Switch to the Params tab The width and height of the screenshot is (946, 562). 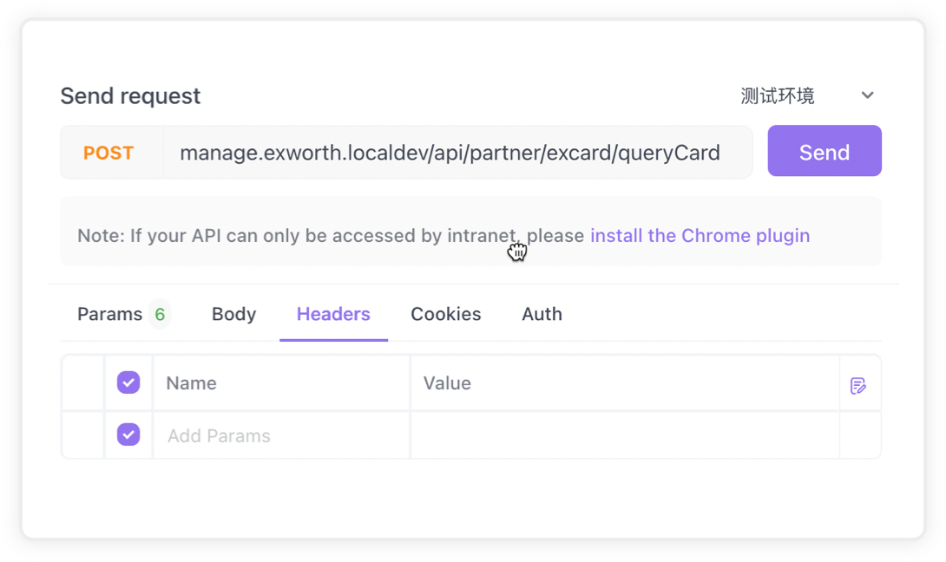coord(109,314)
